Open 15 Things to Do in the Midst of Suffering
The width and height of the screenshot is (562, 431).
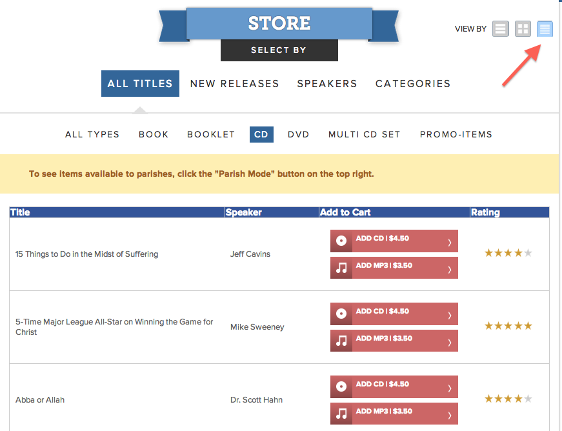(86, 254)
